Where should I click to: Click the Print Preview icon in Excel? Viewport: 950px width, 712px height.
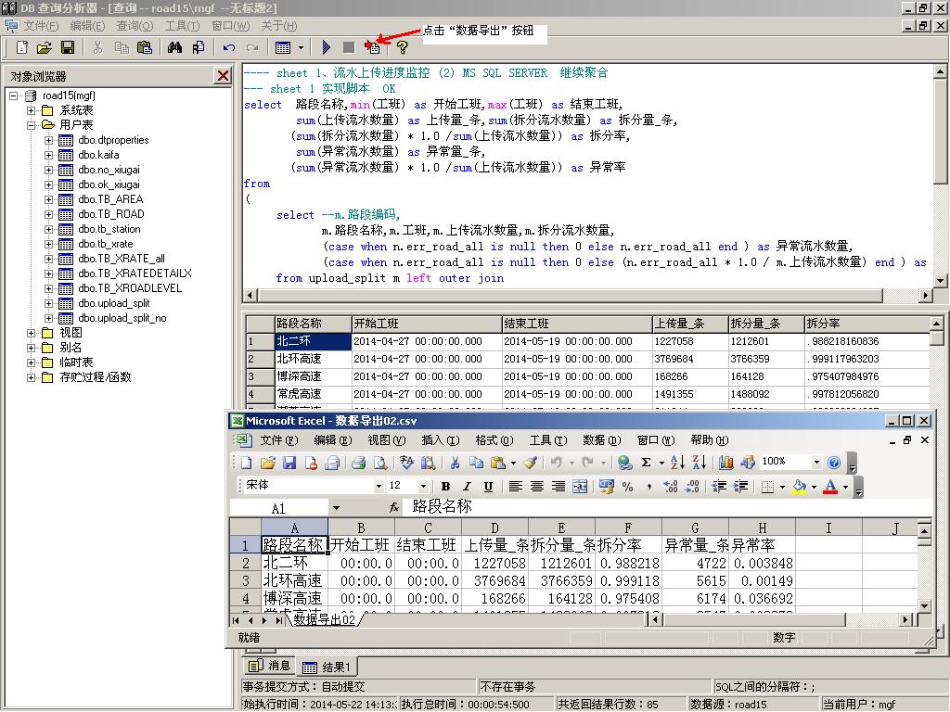(379, 463)
